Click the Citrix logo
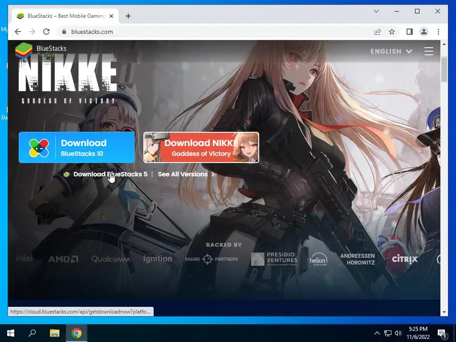 pyautogui.click(x=405, y=259)
